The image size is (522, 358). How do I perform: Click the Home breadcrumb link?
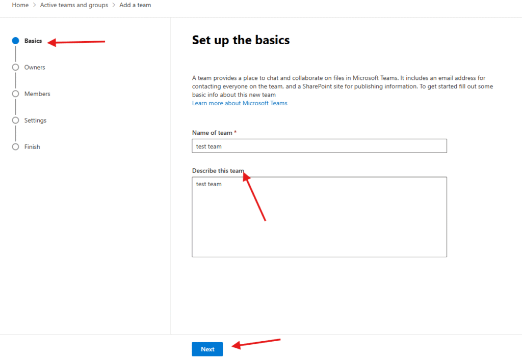pos(20,5)
